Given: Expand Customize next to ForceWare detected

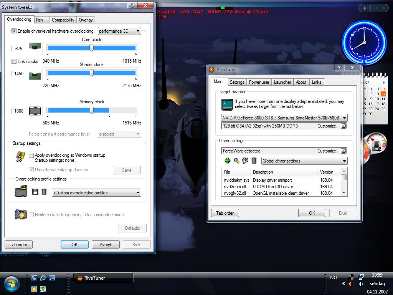Looking at the screenshot, I should tap(343, 151).
